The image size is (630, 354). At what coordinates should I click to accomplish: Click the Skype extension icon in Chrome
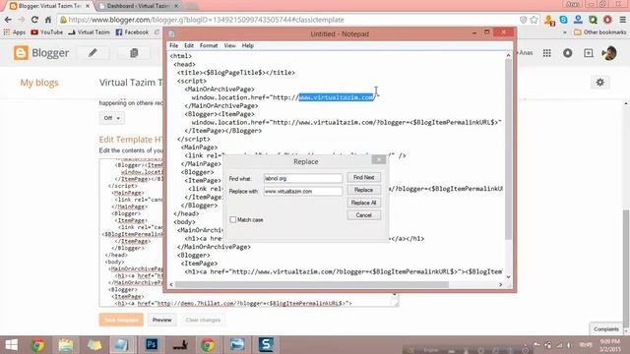click(x=564, y=20)
